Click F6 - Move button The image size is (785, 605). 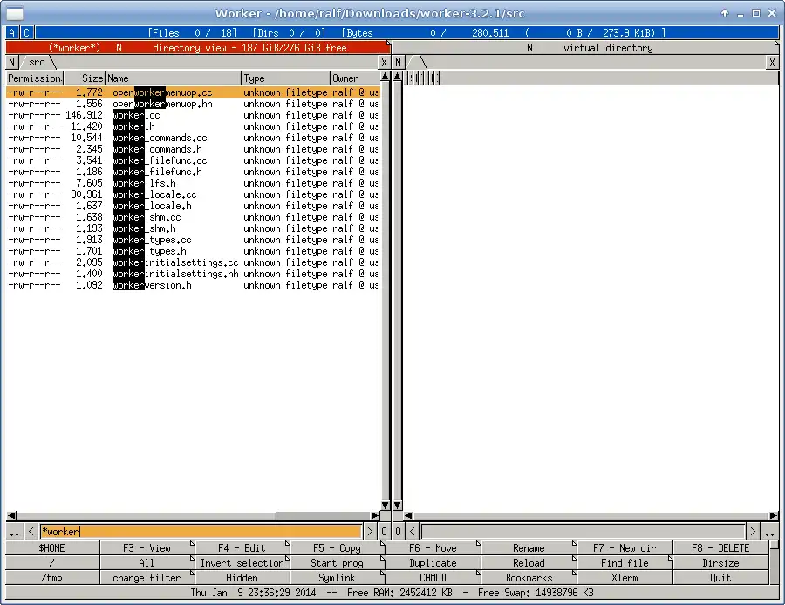tap(433, 548)
